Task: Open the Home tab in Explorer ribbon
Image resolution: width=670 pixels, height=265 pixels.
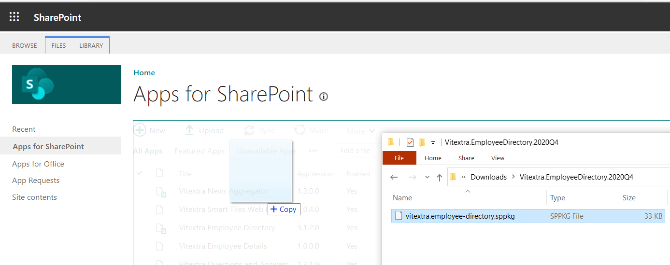Action: coord(433,158)
